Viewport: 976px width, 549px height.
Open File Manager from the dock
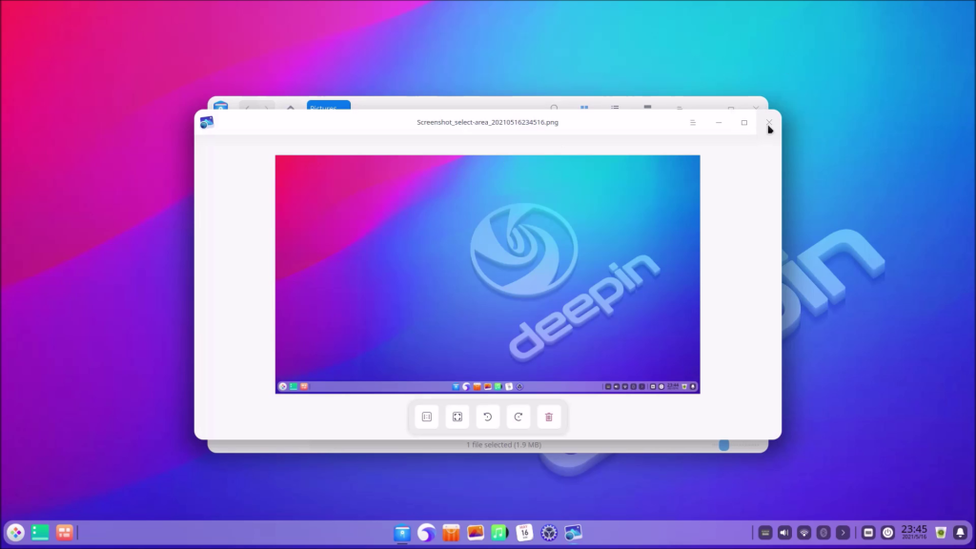click(402, 533)
